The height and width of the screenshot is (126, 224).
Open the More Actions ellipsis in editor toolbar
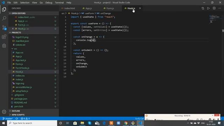tap(219, 8)
